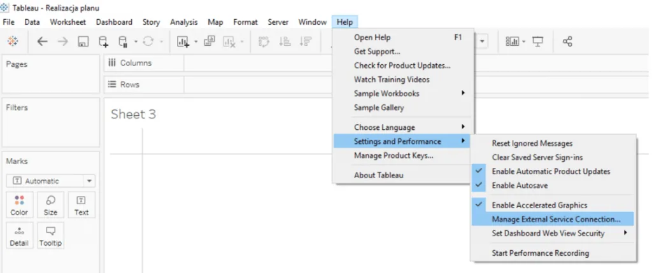The height and width of the screenshot is (273, 652).
Task: Select Check for Product Updates...
Action: pyautogui.click(x=403, y=66)
